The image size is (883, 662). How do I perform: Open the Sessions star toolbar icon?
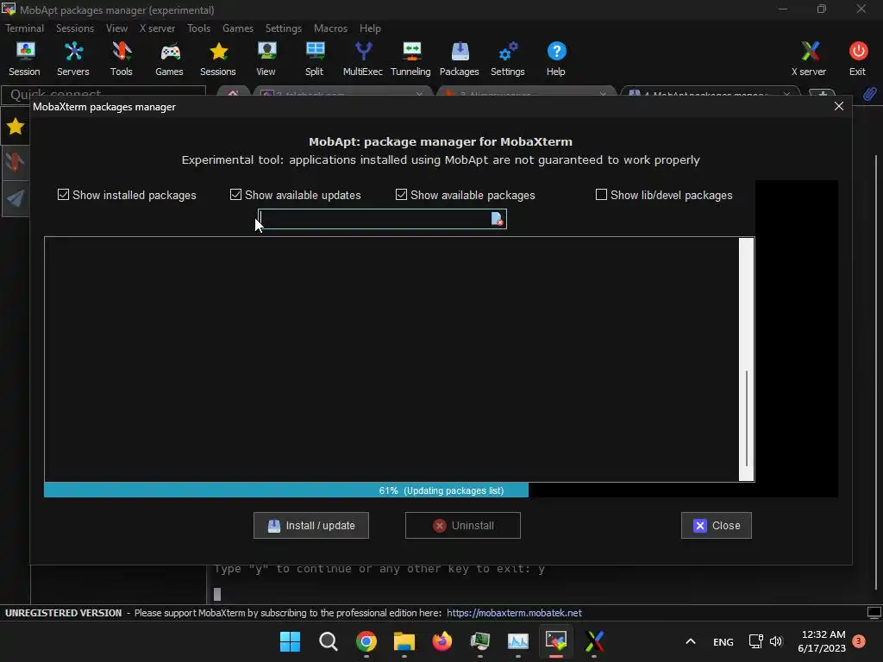218,59
